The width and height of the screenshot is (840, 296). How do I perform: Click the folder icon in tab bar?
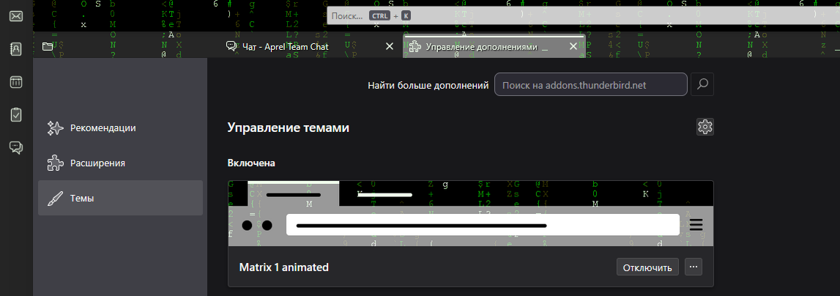point(48,47)
